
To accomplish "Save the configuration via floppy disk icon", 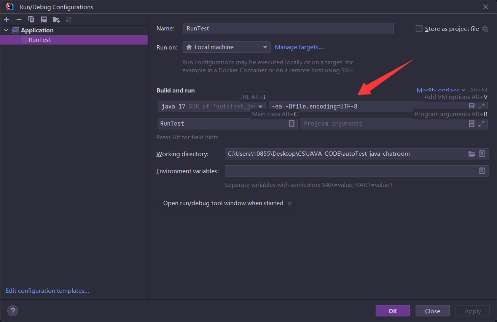I will tap(44, 19).
